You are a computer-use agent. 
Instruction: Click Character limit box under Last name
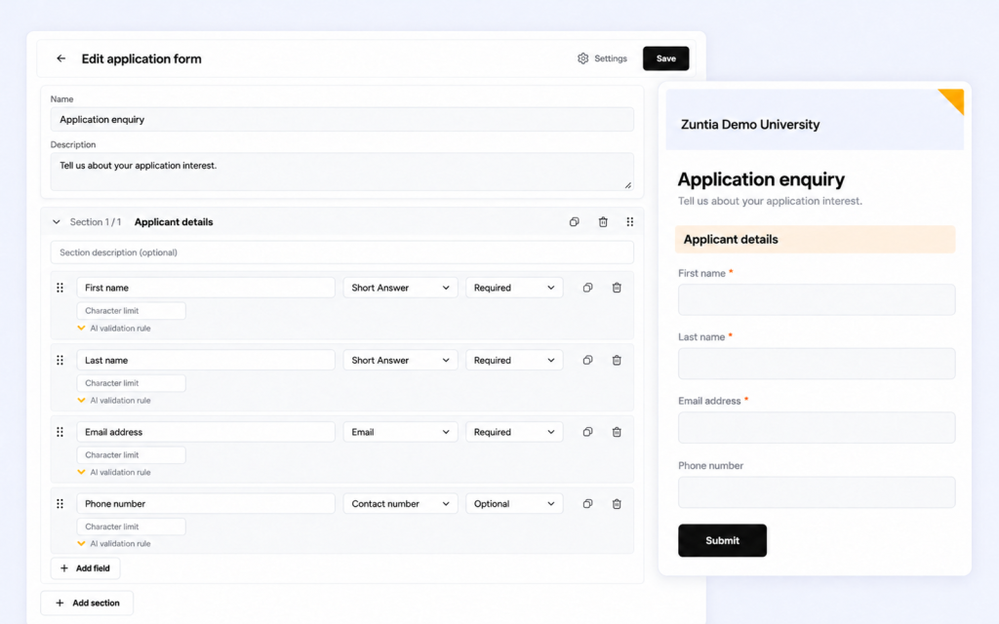click(132, 383)
